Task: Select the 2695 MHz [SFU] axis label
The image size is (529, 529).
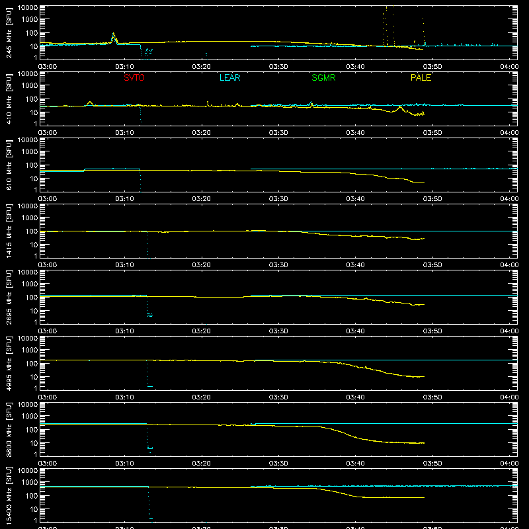Action: coord(9,297)
